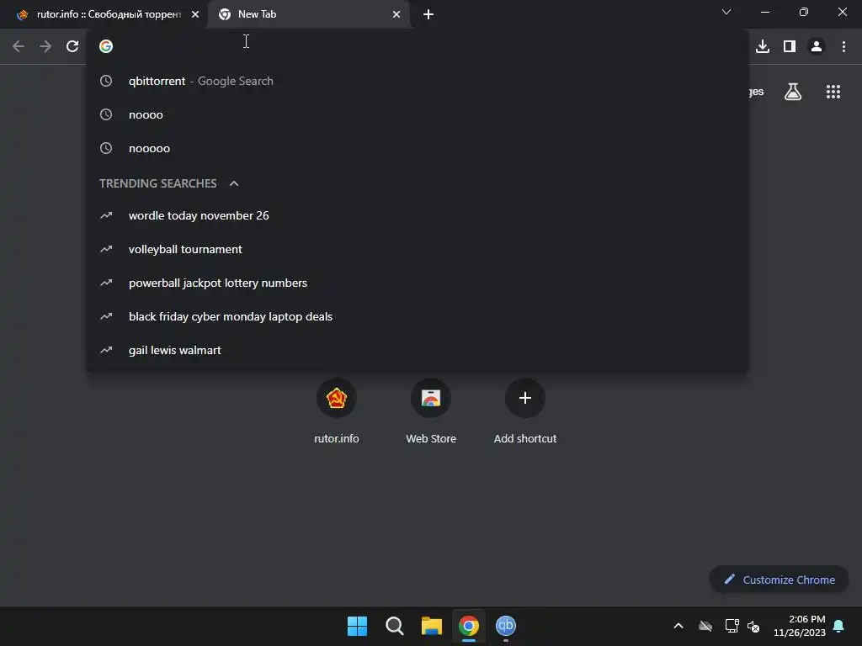Choose 'volleyball tournament' trending search

418,249
